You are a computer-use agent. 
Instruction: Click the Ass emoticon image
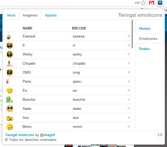10,118
